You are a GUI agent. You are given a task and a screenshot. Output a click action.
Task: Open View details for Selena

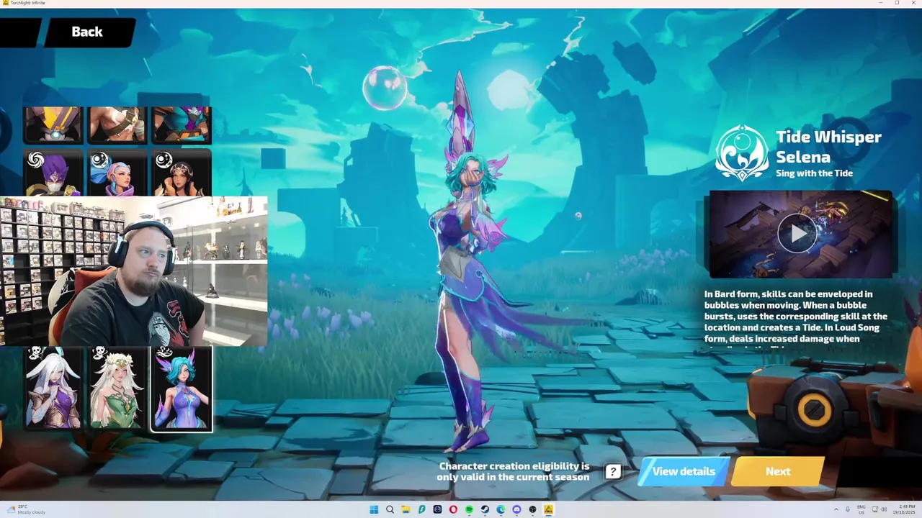(x=684, y=472)
